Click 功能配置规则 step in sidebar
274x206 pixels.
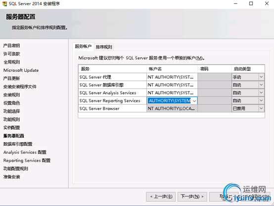15,169
